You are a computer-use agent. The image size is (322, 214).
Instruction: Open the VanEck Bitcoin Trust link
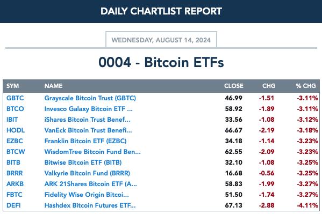(x=88, y=130)
